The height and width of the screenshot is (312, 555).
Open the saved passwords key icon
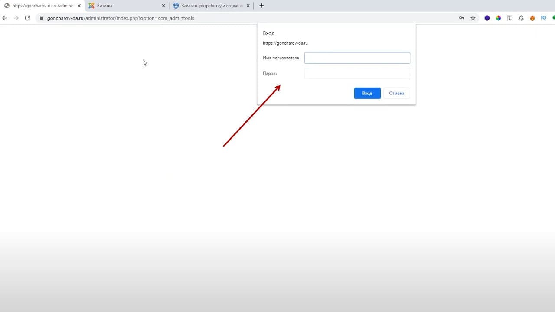click(462, 18)
